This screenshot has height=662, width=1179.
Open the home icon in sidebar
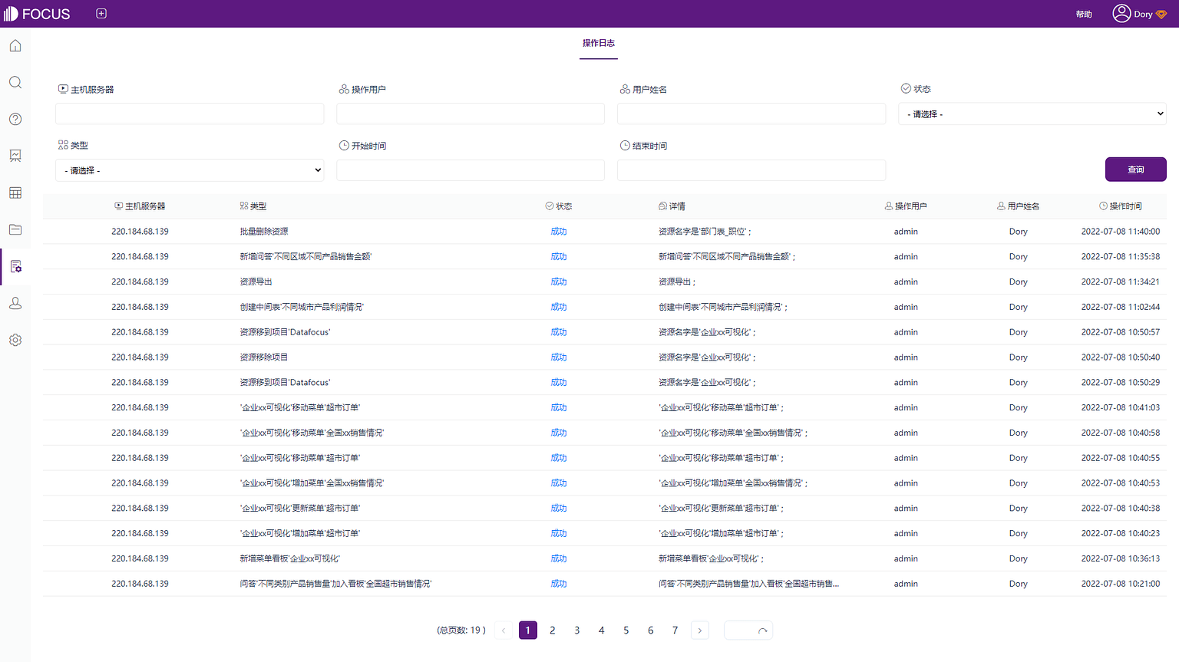pos(15,46)
